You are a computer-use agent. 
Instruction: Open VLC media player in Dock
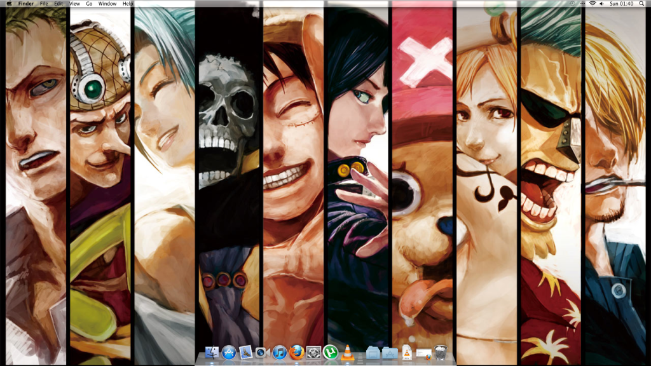pyautogui.click(x=348, y=352)
